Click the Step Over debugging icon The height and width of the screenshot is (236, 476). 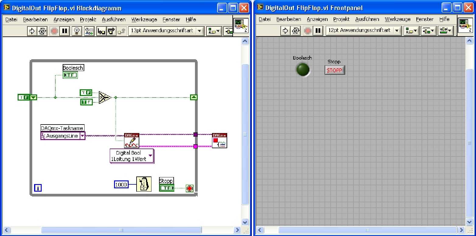pyautogui.click(x=112, y=31)
